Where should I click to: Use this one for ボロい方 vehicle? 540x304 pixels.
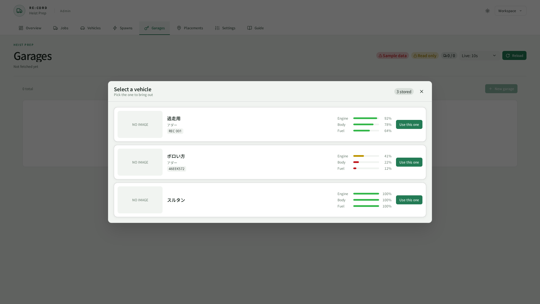pos(409,162)
